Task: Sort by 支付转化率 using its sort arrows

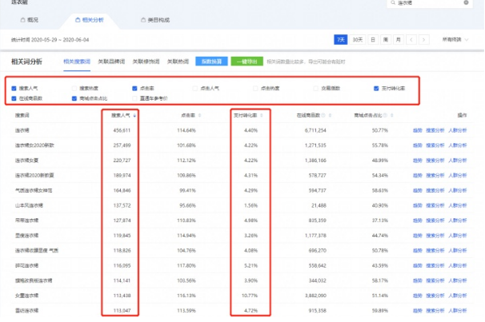Action: click(x=262, y=116)
